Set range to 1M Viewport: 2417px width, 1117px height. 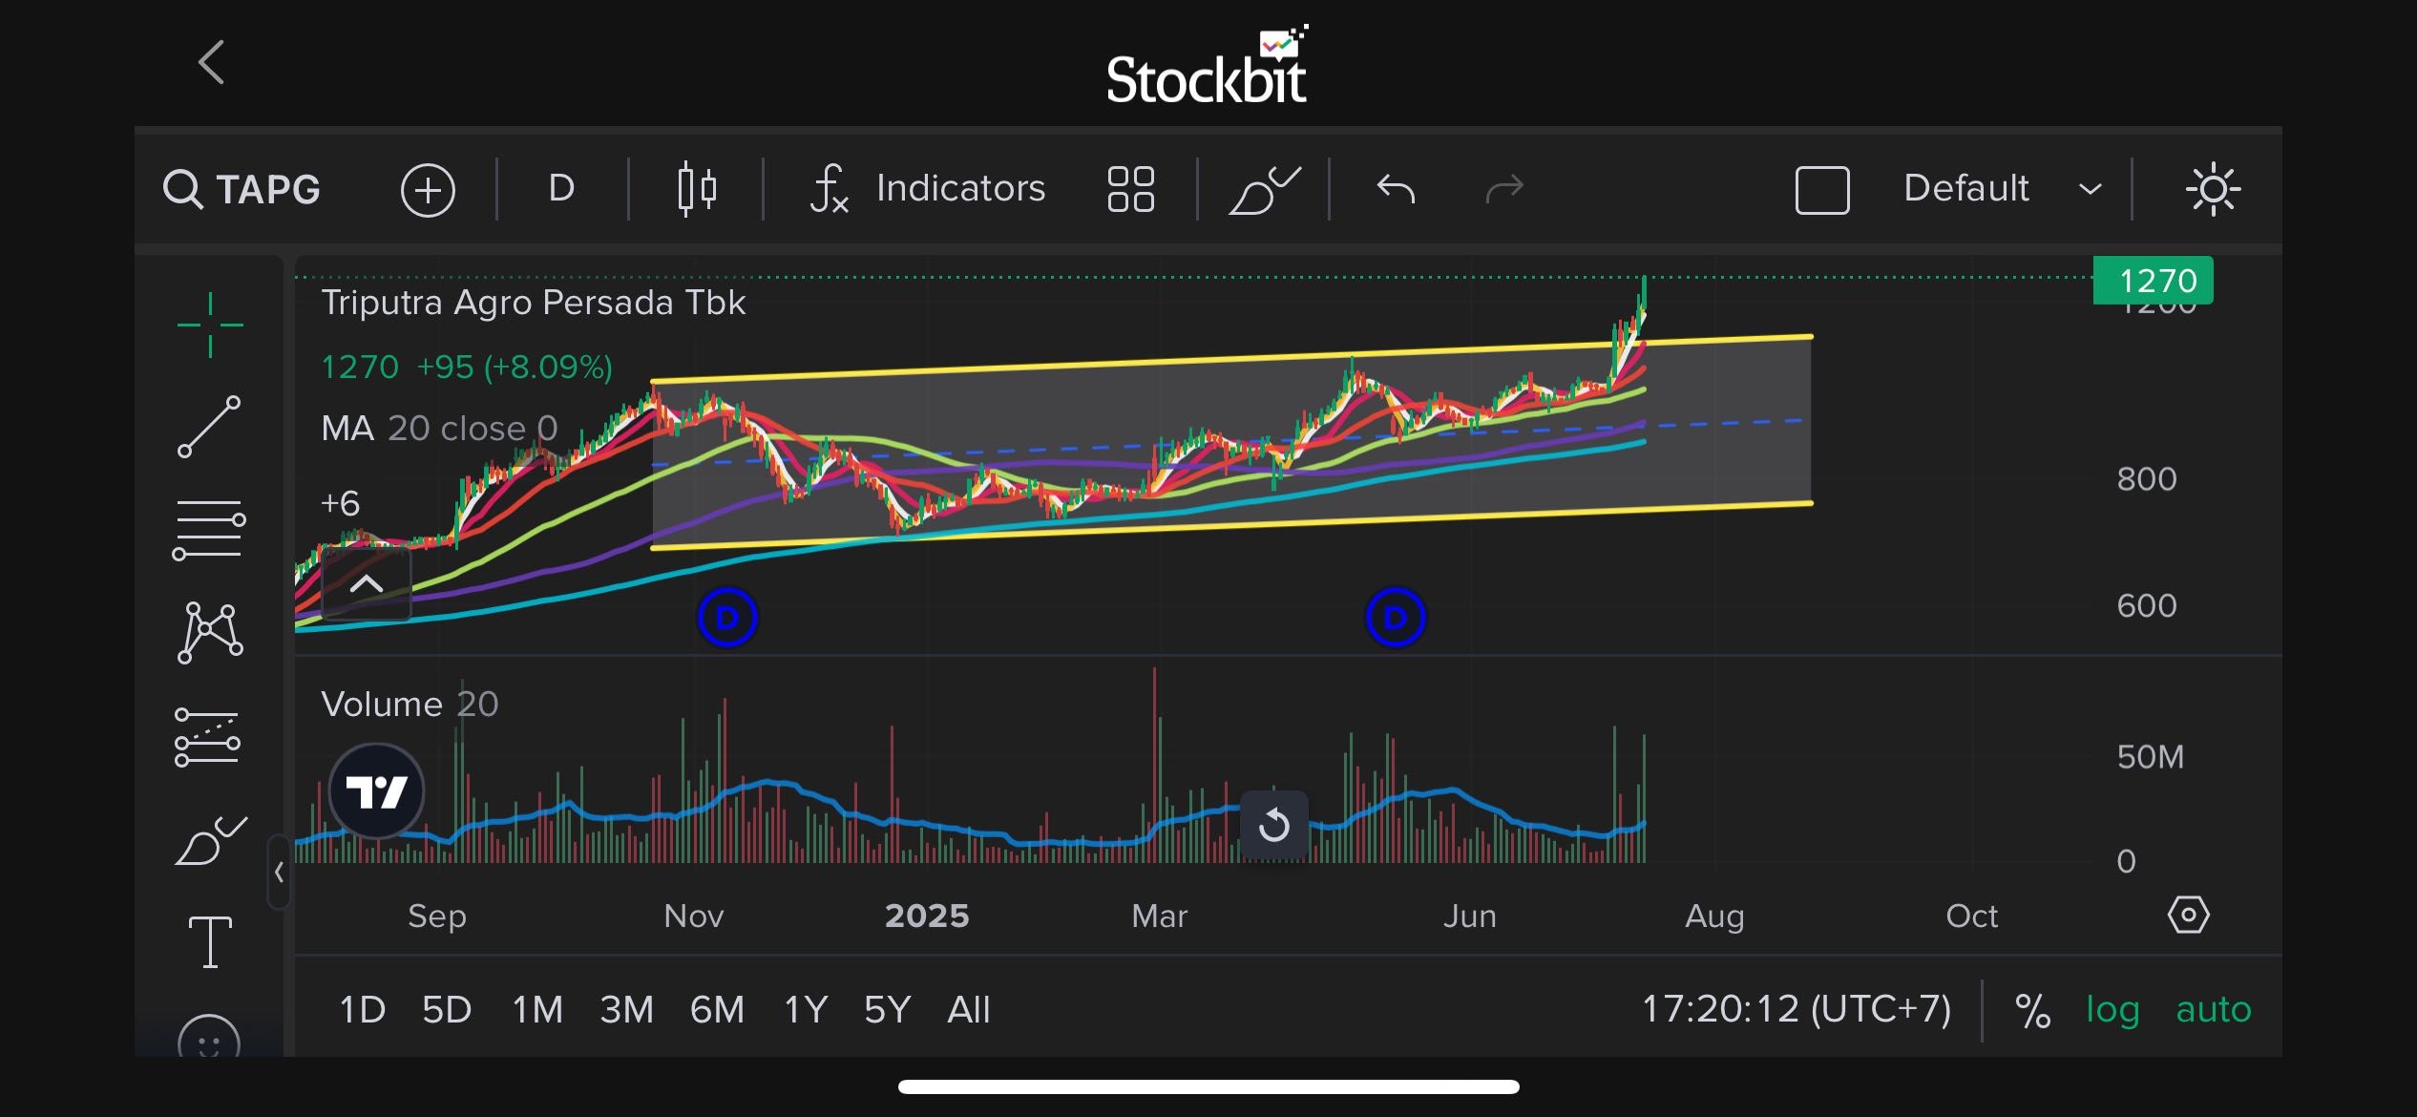537,1009
